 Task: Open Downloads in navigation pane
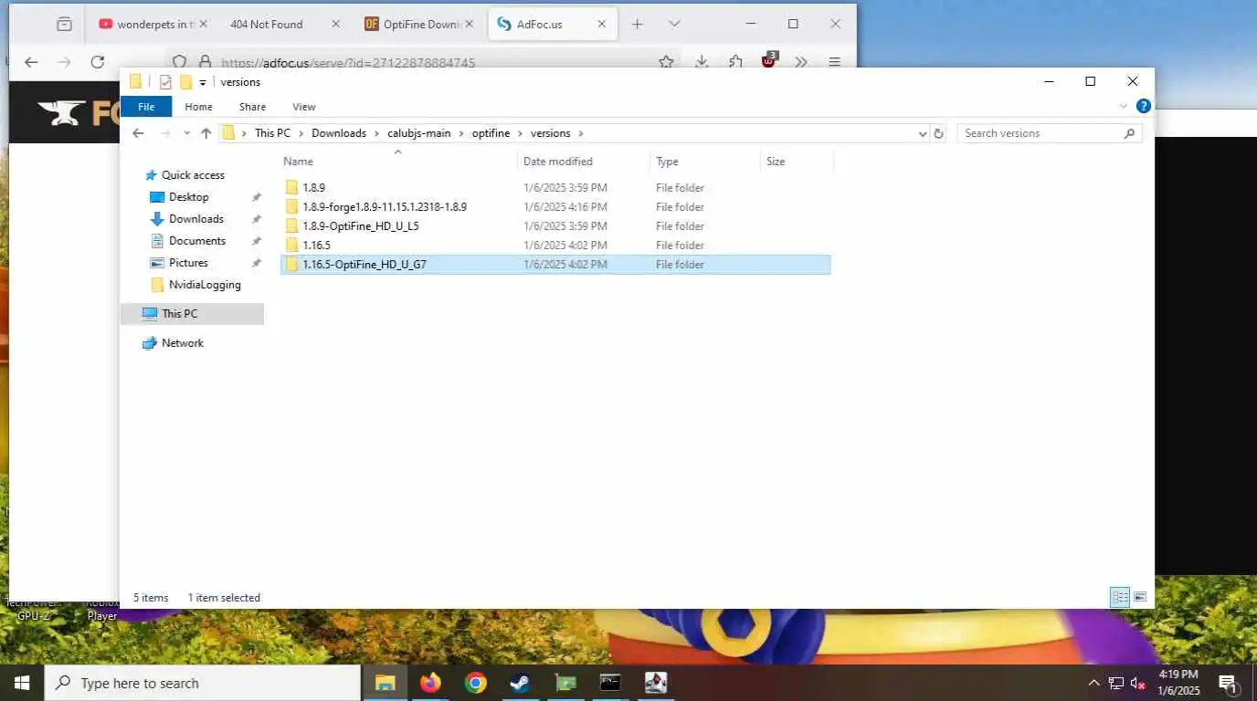195,219
